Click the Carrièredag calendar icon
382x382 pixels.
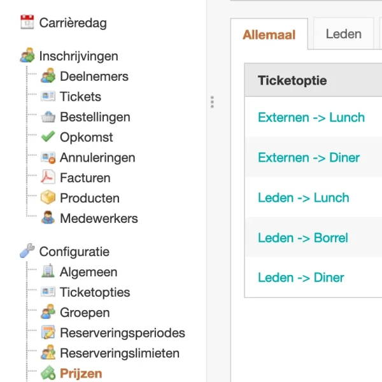pos(27,23)
